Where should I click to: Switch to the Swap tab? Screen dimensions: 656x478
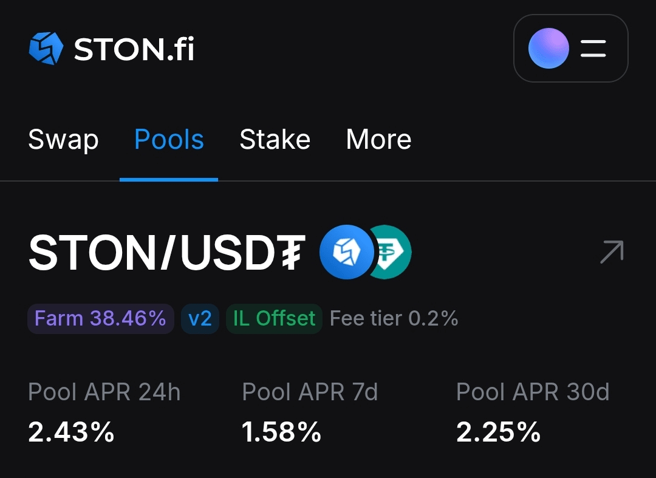point(63,140)
